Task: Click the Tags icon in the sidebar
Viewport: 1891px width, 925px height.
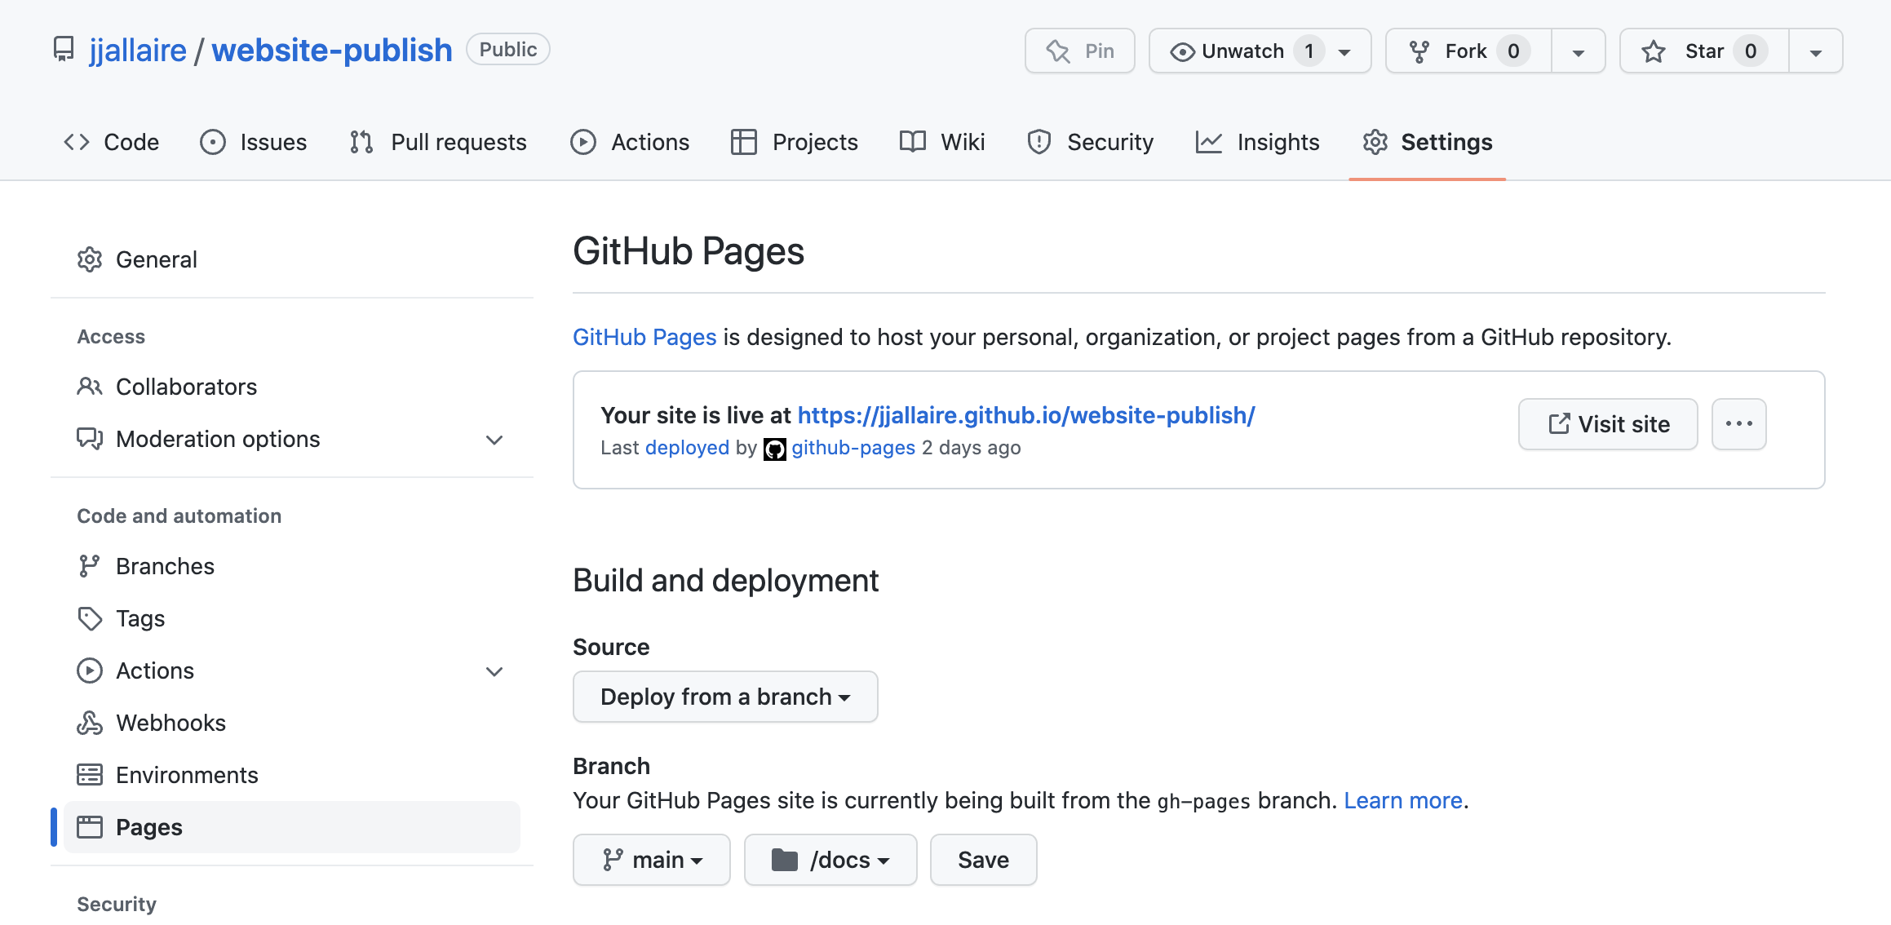Action: (90, 618)
